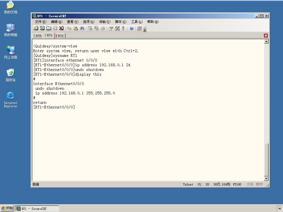Click the terminal scrollbar down arrow
The width and height of the screenshot is (283, 212).
266,179
